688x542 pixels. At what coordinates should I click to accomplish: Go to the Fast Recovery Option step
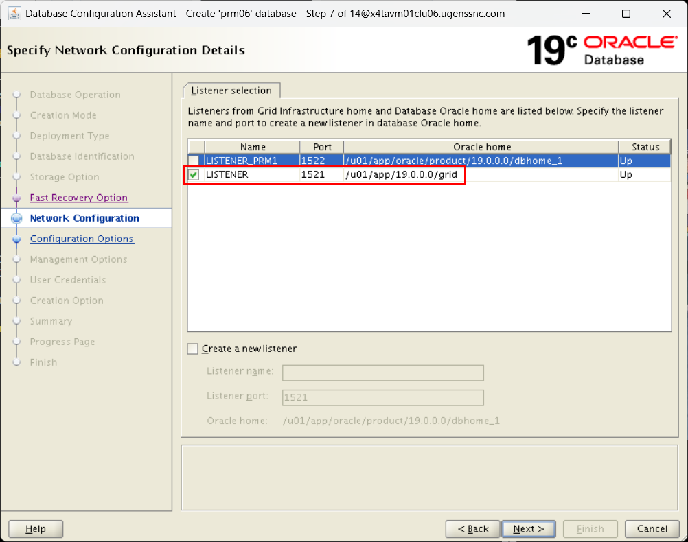click(x=78, y=198)
